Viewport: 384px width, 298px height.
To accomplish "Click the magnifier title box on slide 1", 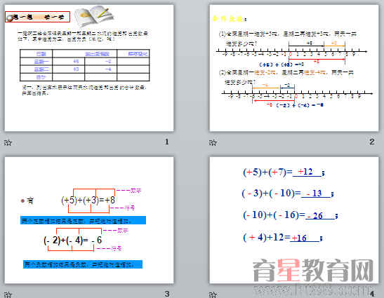I will [37, 17].
